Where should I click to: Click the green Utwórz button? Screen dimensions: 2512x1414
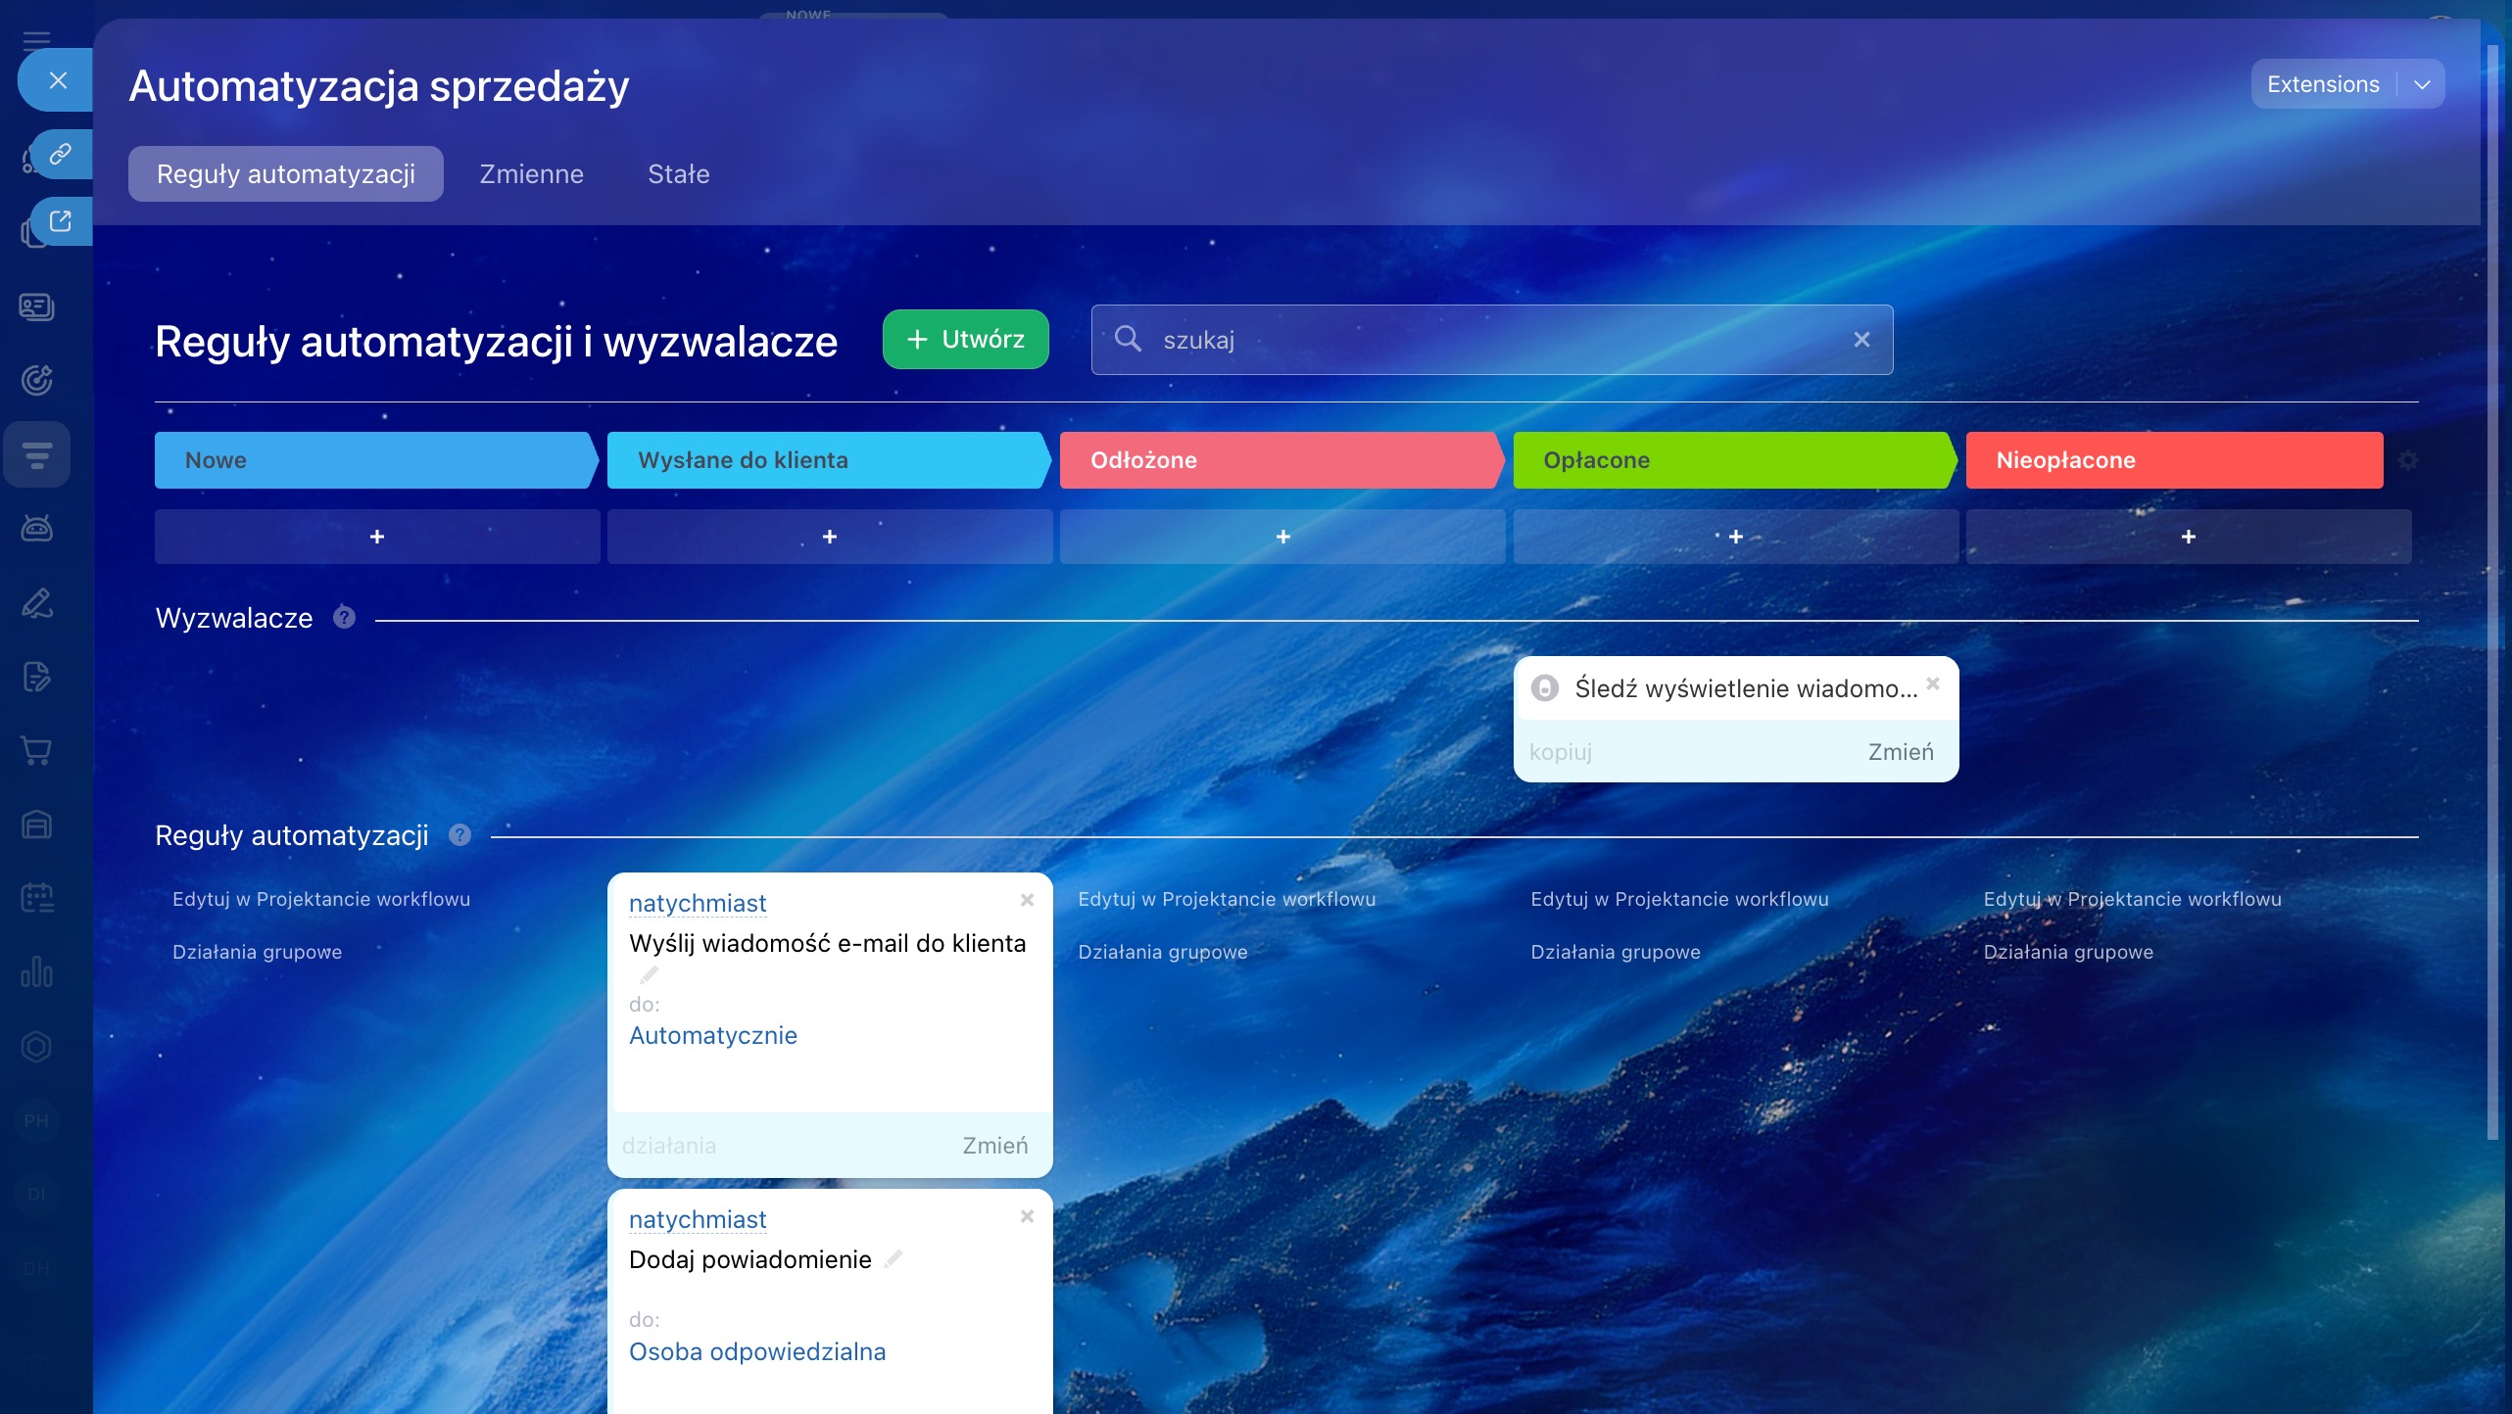[x=965, y=340]
